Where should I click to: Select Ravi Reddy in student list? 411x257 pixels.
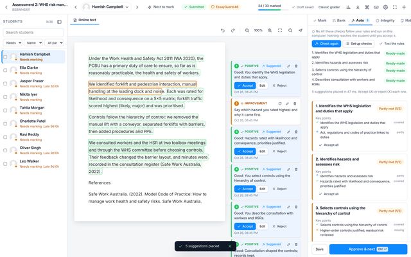pyautogui.click(x=33, y=137)
